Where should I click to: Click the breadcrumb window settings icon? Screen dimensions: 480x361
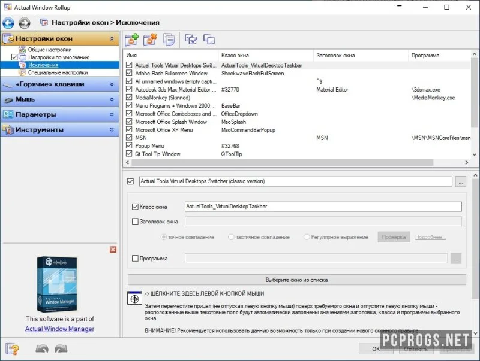pyautogui.click(x=44, y=22)
